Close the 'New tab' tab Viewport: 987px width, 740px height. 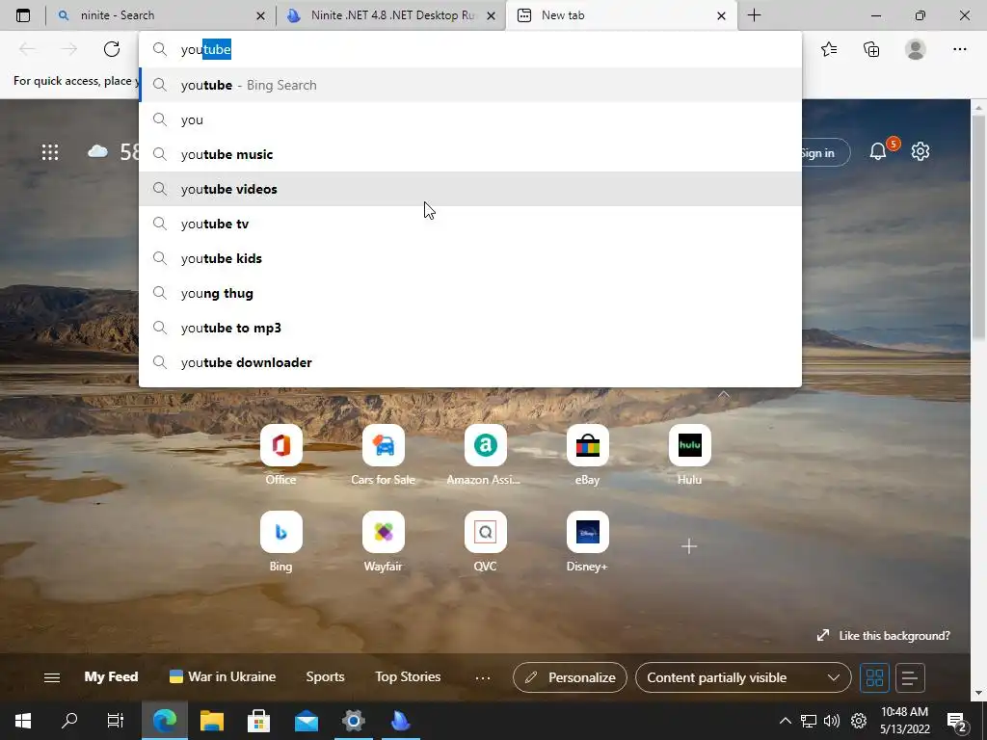(x=721, y=16)
